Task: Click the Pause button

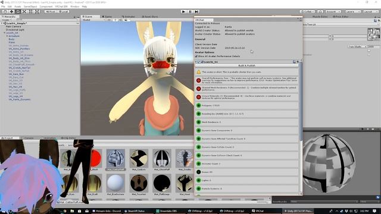Action: tap(190, 12)
